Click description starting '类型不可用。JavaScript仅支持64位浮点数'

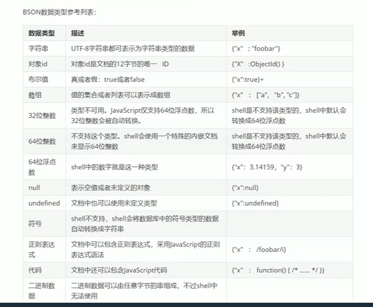point(143,116)
